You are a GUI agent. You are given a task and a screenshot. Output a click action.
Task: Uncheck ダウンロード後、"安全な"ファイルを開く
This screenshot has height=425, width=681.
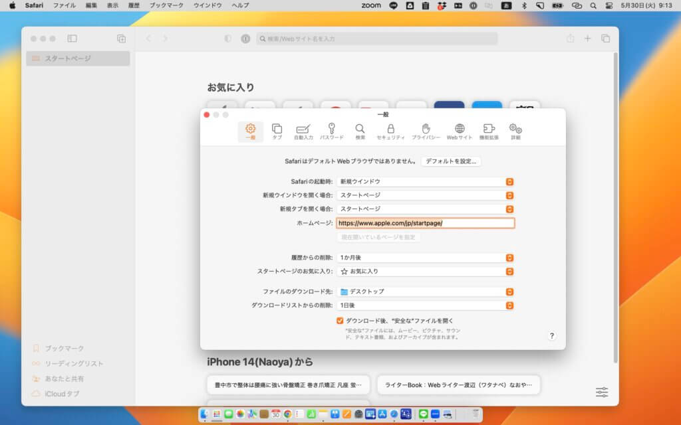[340, 321]
